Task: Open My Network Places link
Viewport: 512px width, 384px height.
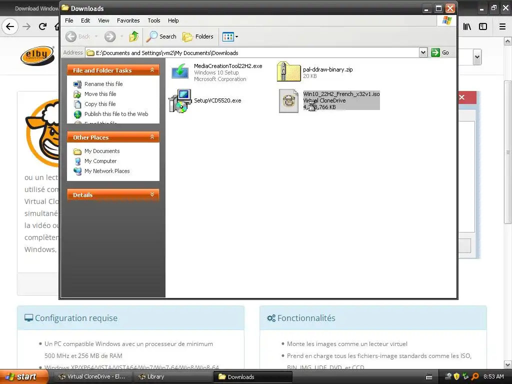Action: (107, 171)
